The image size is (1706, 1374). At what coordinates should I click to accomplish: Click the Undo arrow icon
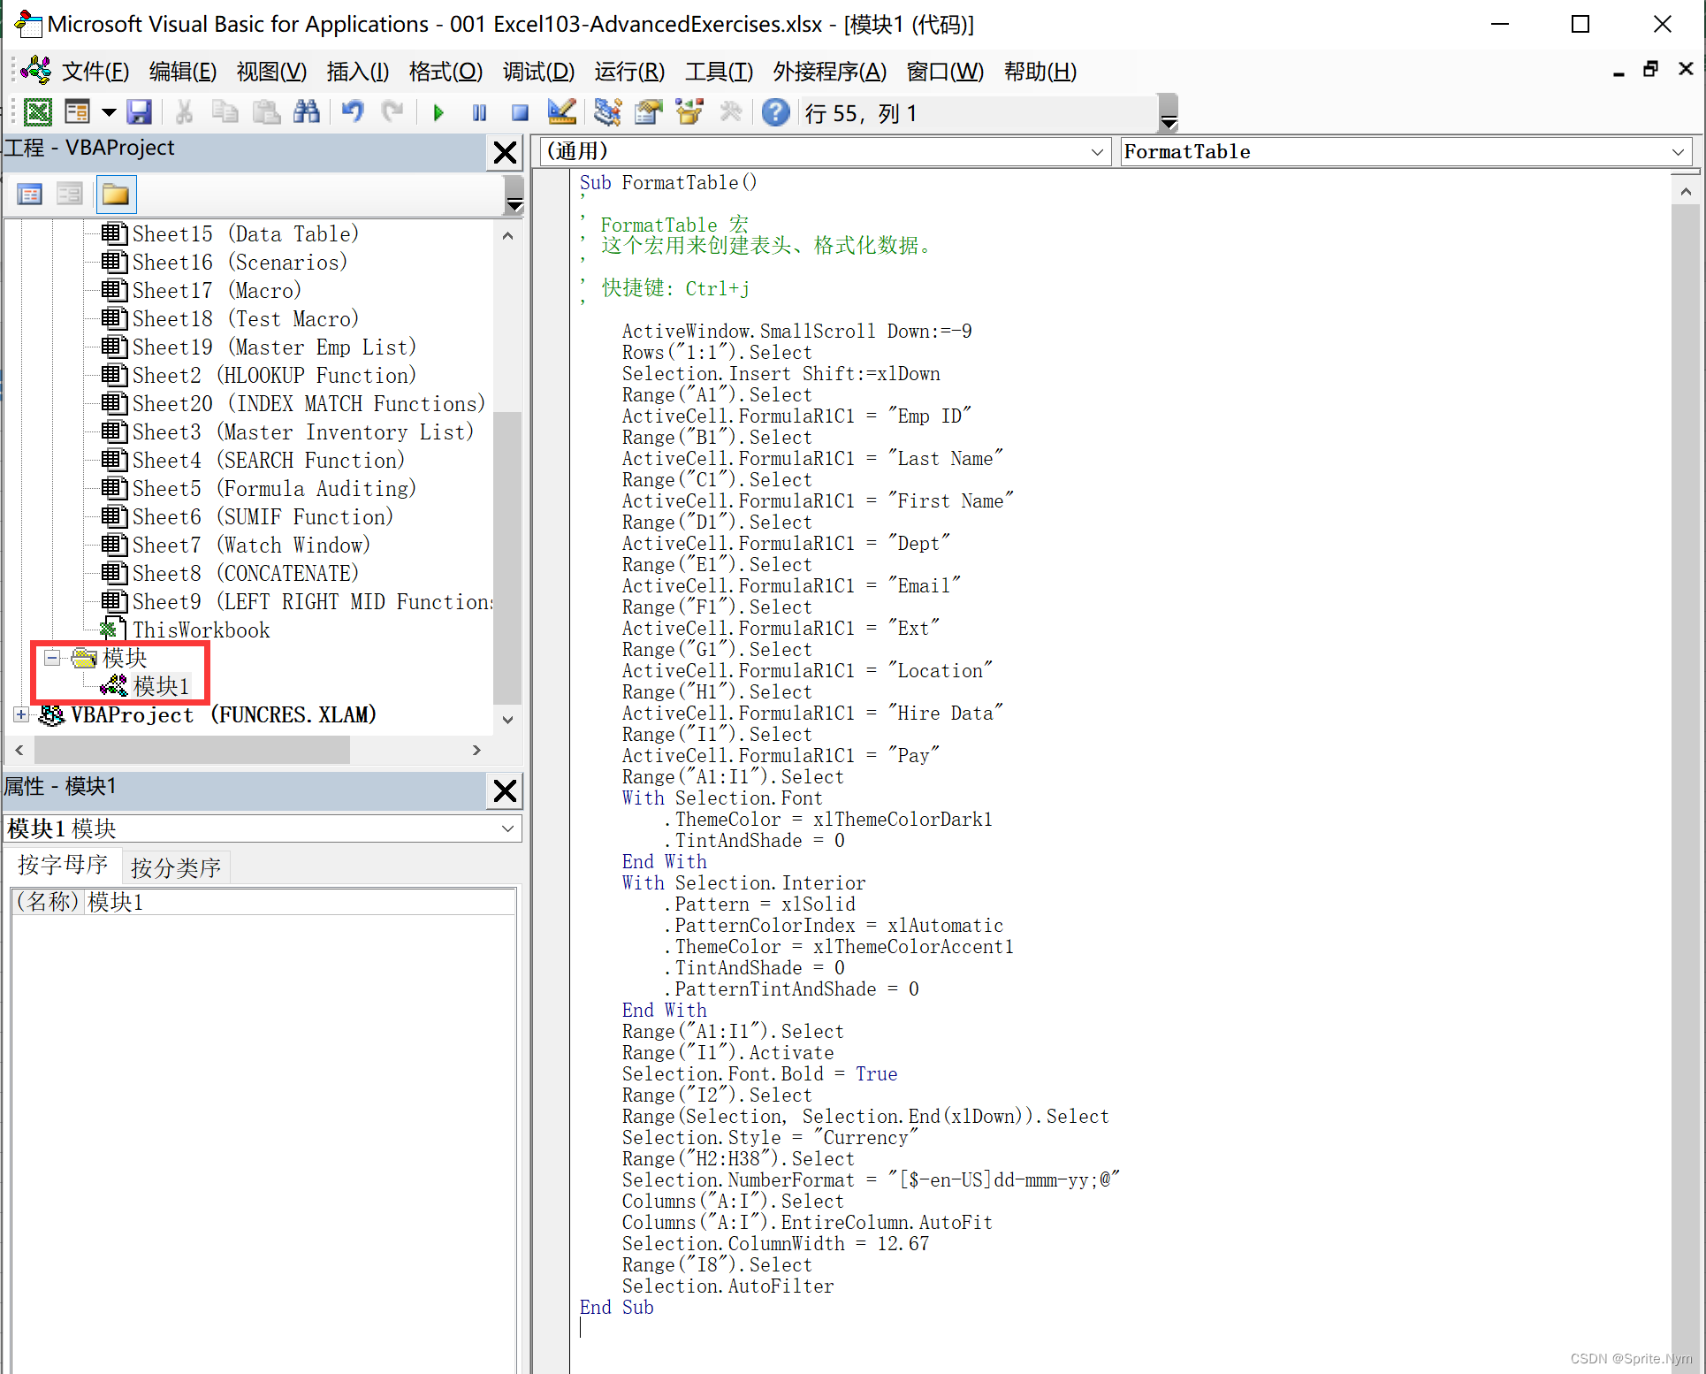(353, 112)
